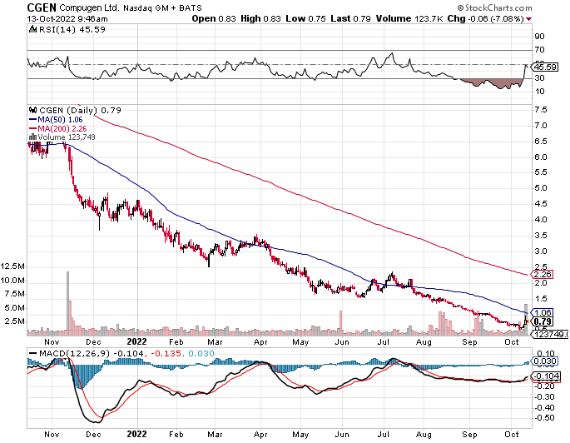570x443 pixels.
Task: Click the -0.50 label on the MACD axis
Action: [544, 417]
